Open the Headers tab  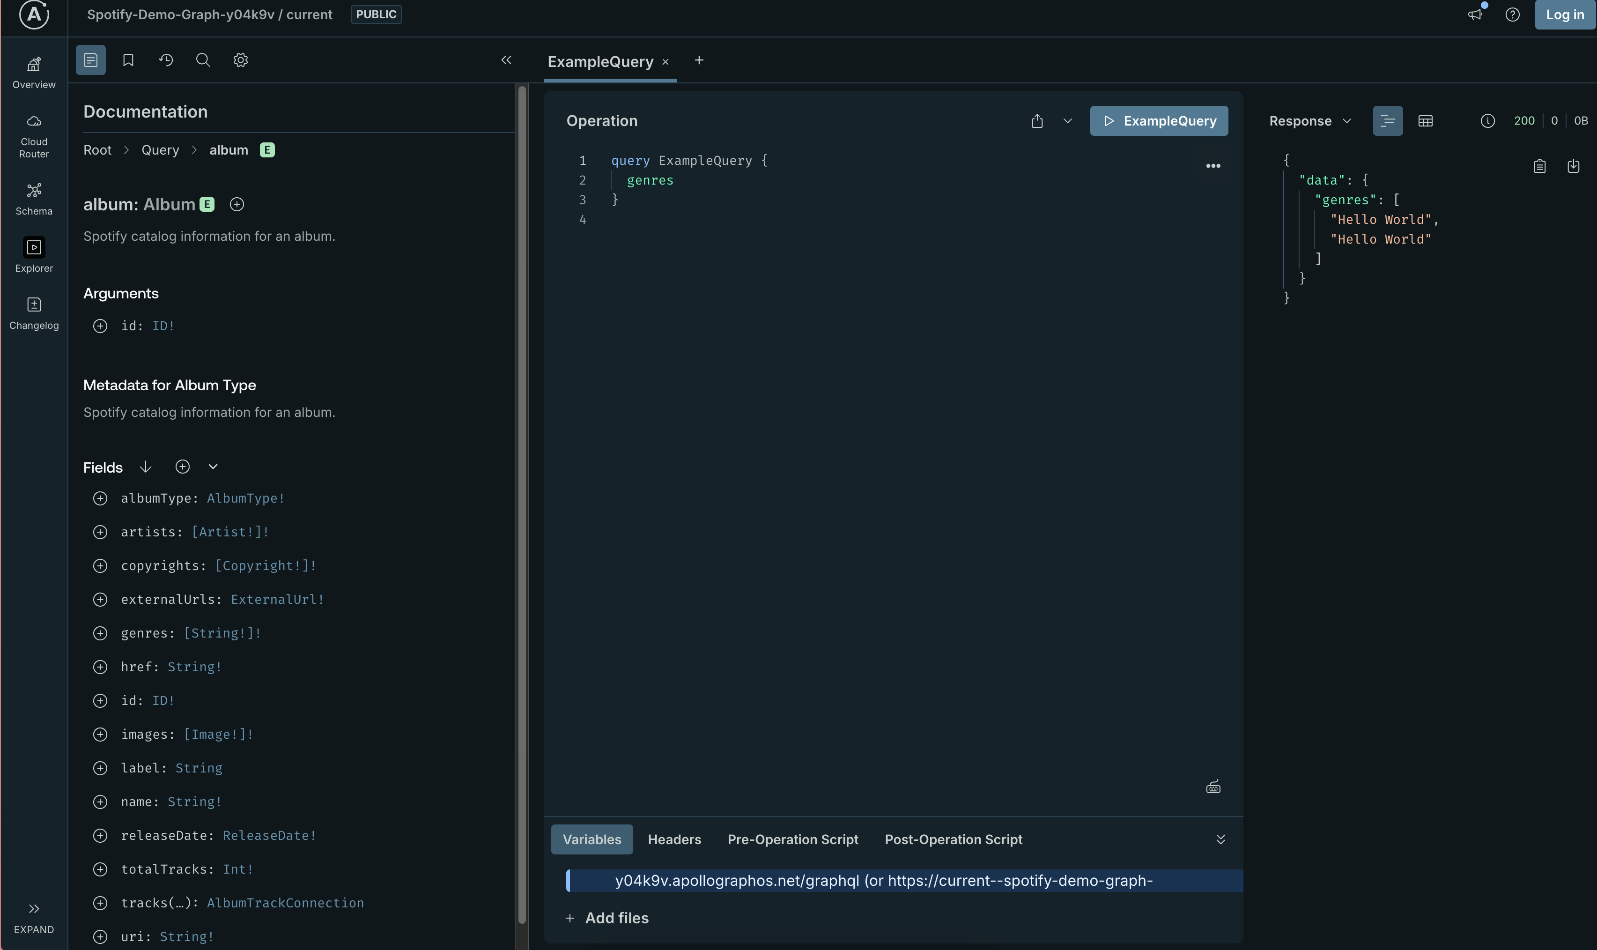pos(674,839)
